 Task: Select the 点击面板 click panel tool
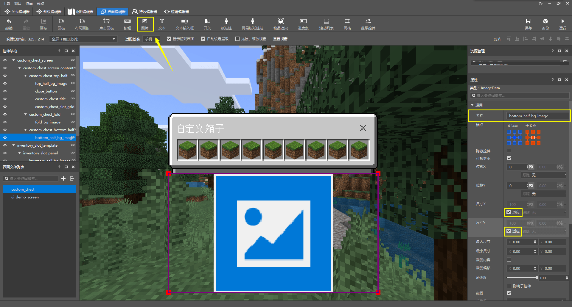click(x=106, y=24)
